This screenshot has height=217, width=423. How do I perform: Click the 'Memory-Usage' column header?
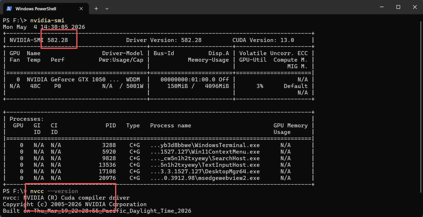pyautogui.click(x=209, y=60)
